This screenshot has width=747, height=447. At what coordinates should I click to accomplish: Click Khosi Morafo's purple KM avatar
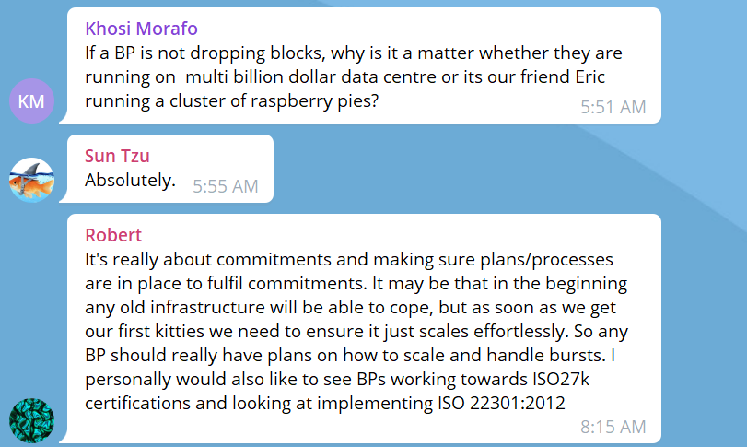(32, 100)
